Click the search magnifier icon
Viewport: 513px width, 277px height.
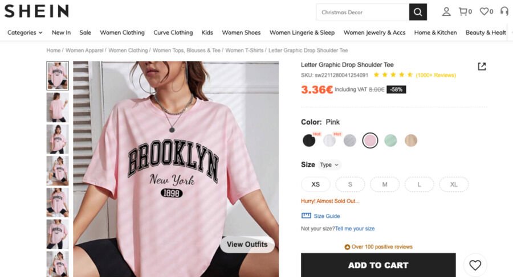pyautogui.click(x=417, y=12)
